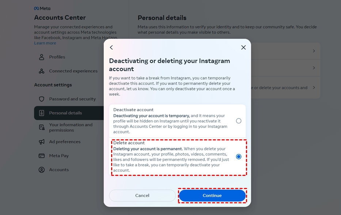Expand the deactivate or delete accounts row chevron
Image resolution: width=341 pixels, height=215 pixels.
click(314, 88)
